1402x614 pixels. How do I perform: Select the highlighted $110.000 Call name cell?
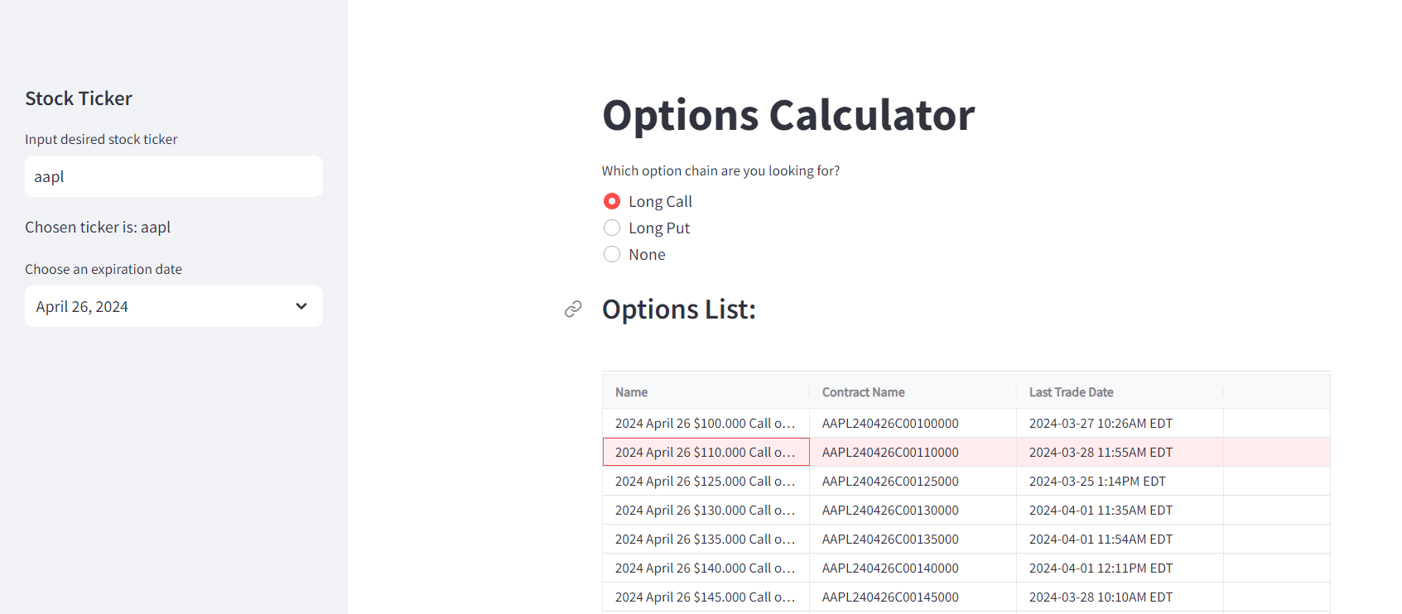click(x=705, y=452)
